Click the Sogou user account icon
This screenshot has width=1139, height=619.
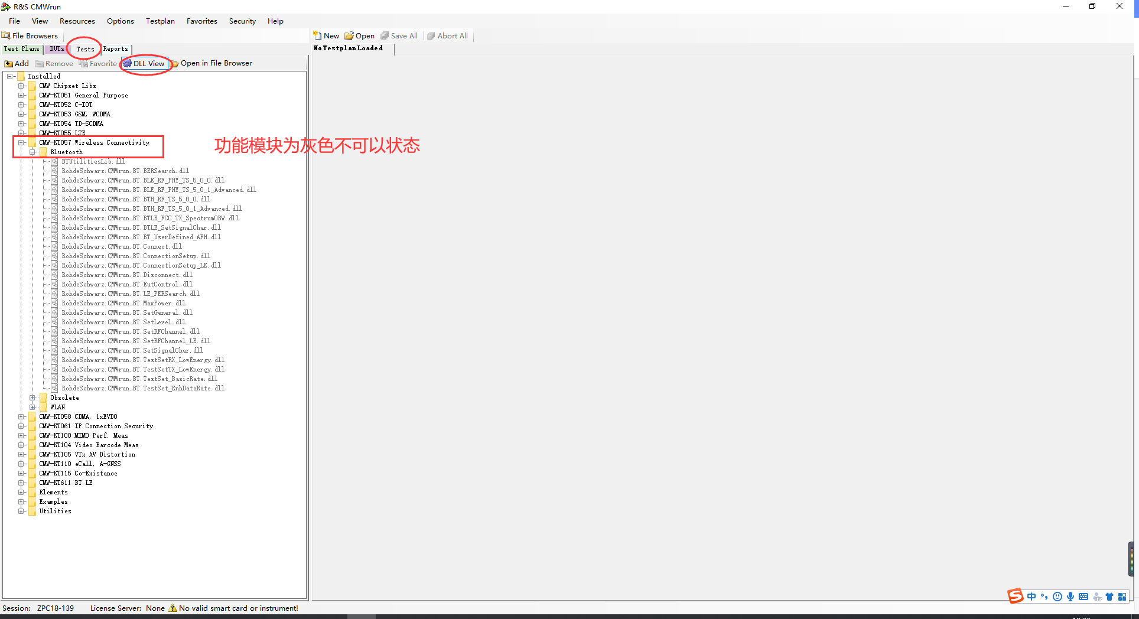tap(1097, 597)
